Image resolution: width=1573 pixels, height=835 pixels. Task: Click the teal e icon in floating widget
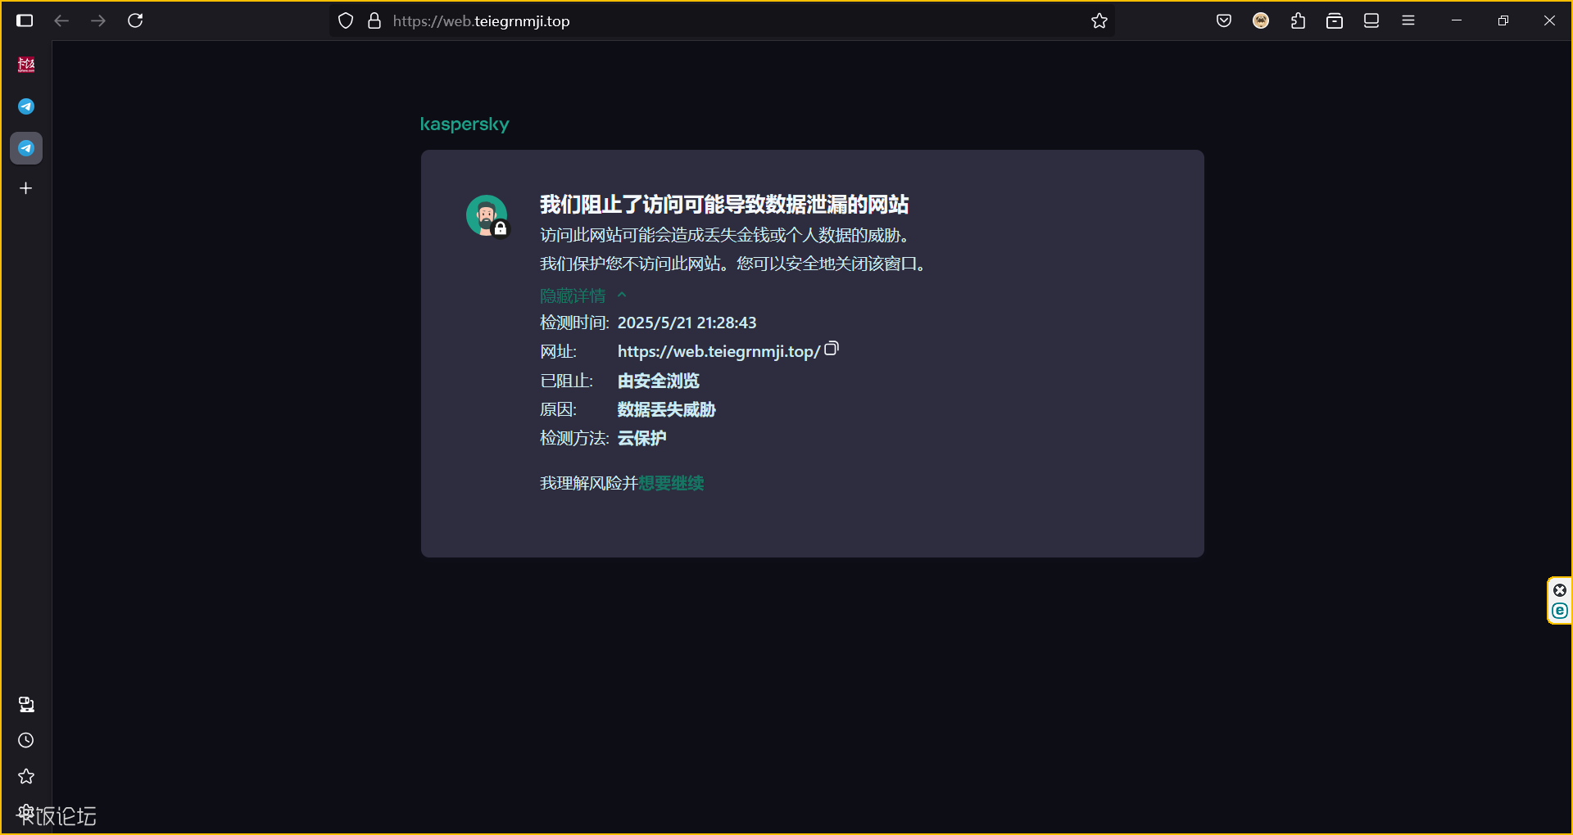click(x=1560, y=611)
